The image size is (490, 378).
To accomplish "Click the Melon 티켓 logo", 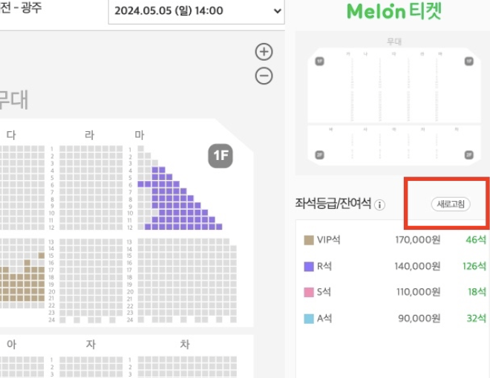I will [393, 11].
